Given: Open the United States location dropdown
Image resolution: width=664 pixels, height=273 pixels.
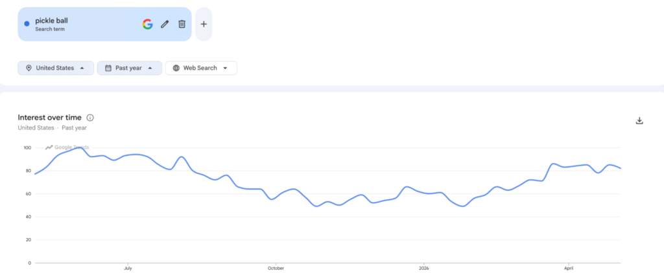Looking at the screenshot, I should point(56,68).
